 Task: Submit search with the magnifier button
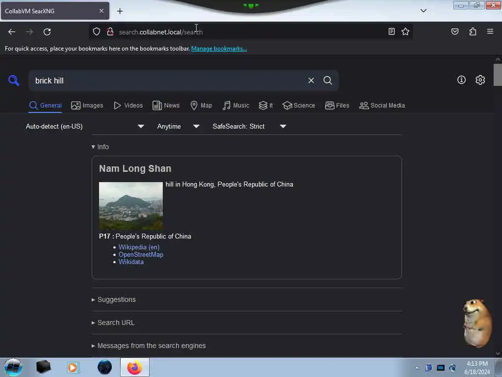tap(327, 81)
